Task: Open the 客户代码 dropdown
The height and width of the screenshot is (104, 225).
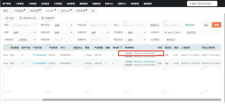Action: click(x=63, y=25)
